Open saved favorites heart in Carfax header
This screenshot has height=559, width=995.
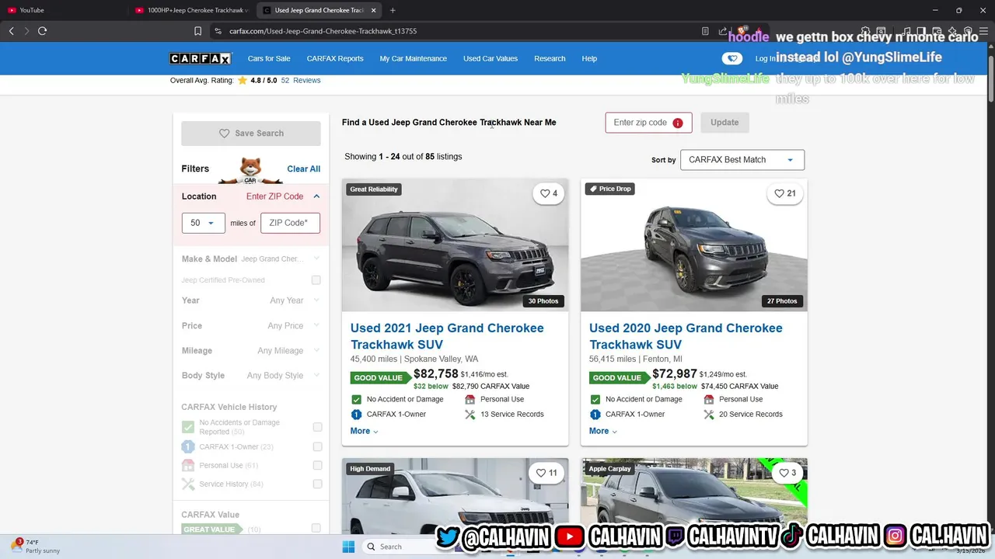pos(731,58)
